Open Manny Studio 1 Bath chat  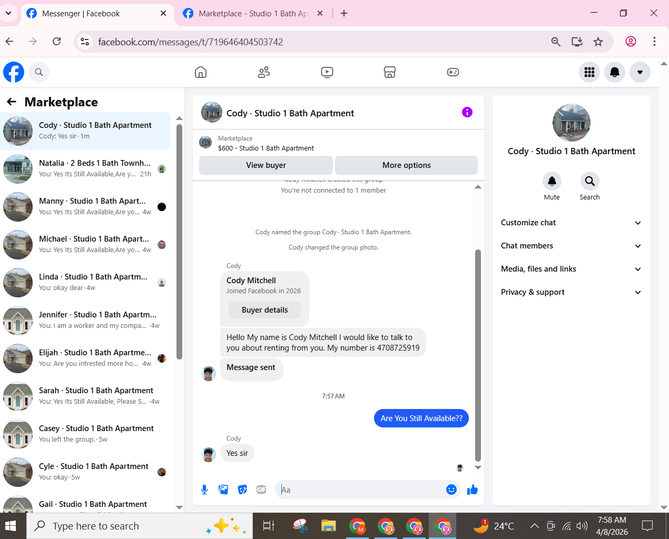(x=85, y=207)
